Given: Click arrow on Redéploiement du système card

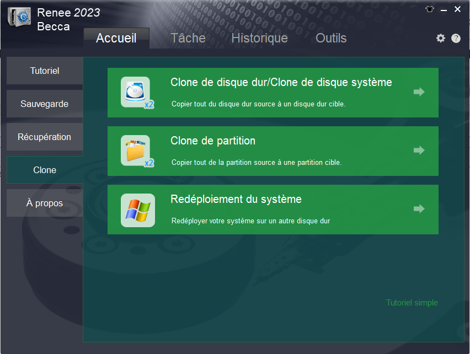Looking at the screenshot, I should point(419,208).
